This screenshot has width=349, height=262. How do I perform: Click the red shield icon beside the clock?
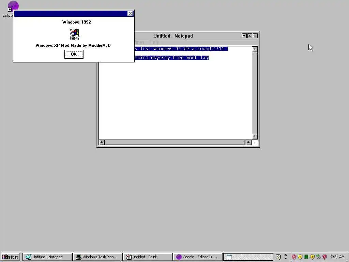325,257
